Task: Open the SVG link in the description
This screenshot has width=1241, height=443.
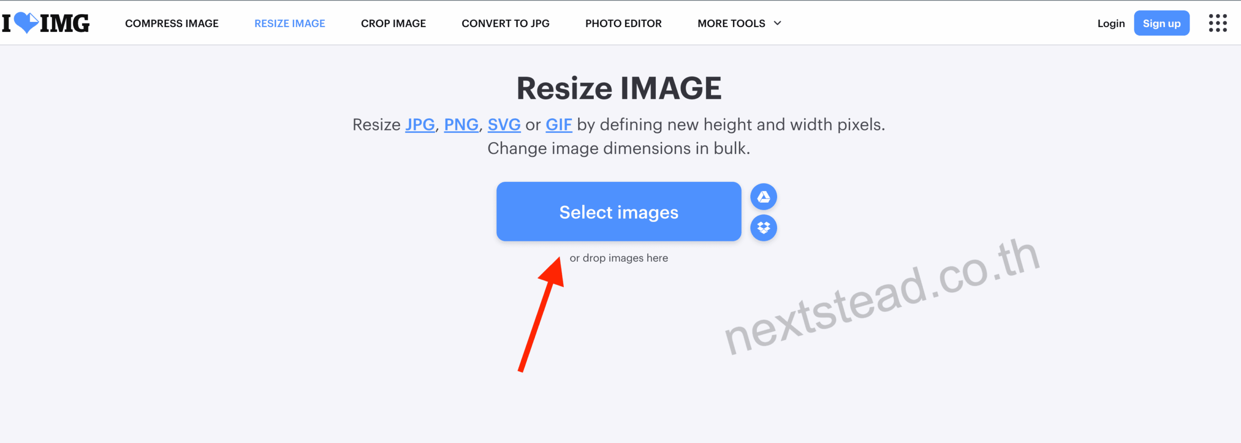Action: pyautogui.click(x=504, y=125)
